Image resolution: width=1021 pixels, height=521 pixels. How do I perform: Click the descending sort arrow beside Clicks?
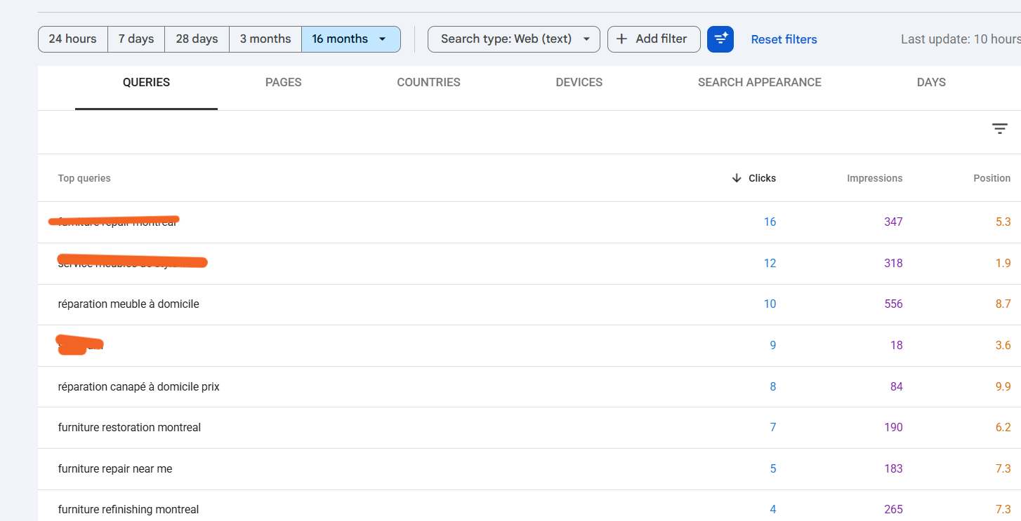click(x=737, y=178)
